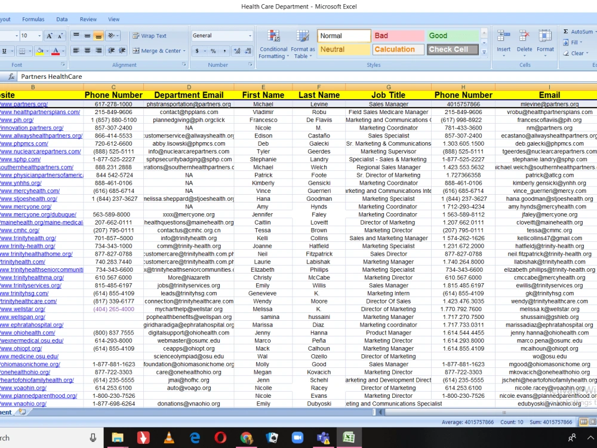The width and height of the screenshot is (597, 448).
Task: Expand Merge & Center dropdown arrow
Action: 184,51
